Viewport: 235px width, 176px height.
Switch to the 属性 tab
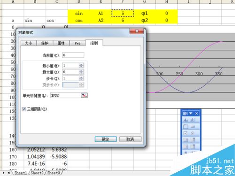[x=61, y=43]
